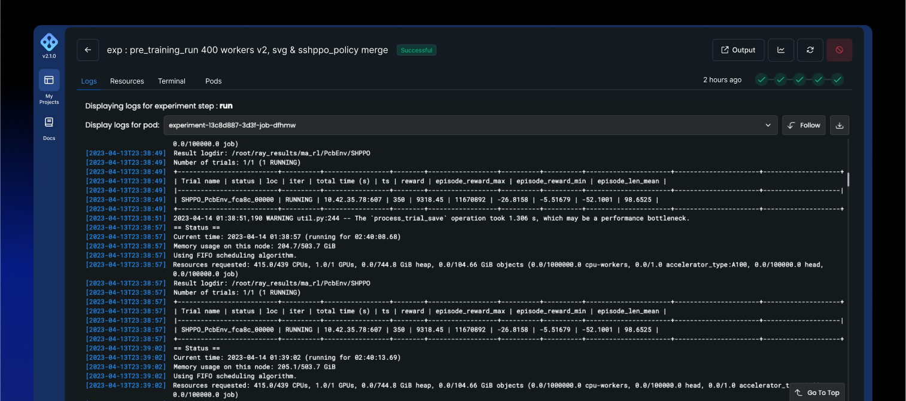Open My Projects in the sidebar
The image size is (906, 401).
49,87
